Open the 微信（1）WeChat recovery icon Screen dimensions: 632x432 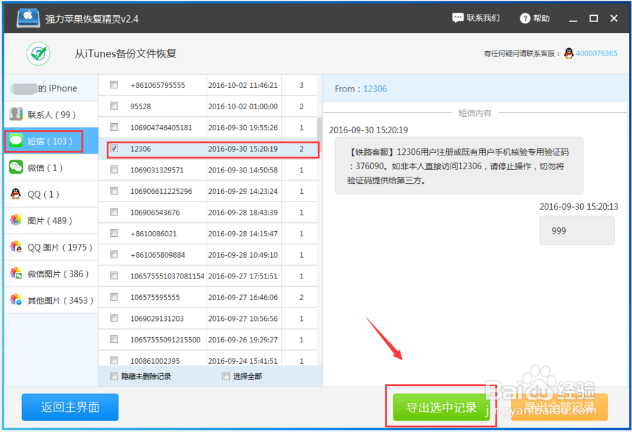[x=16, y=167]
